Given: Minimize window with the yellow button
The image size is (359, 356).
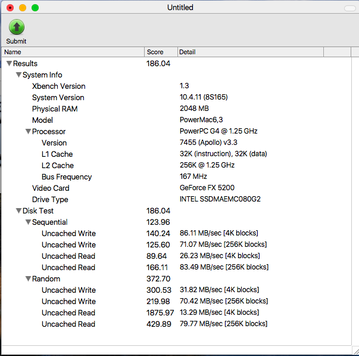Looking at the screenshot, I should 23,8.
